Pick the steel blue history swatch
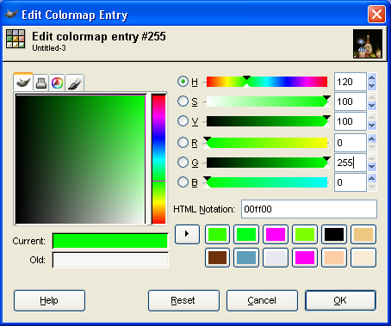The width and height of the screenshot is (391, 326). [246, 257]
